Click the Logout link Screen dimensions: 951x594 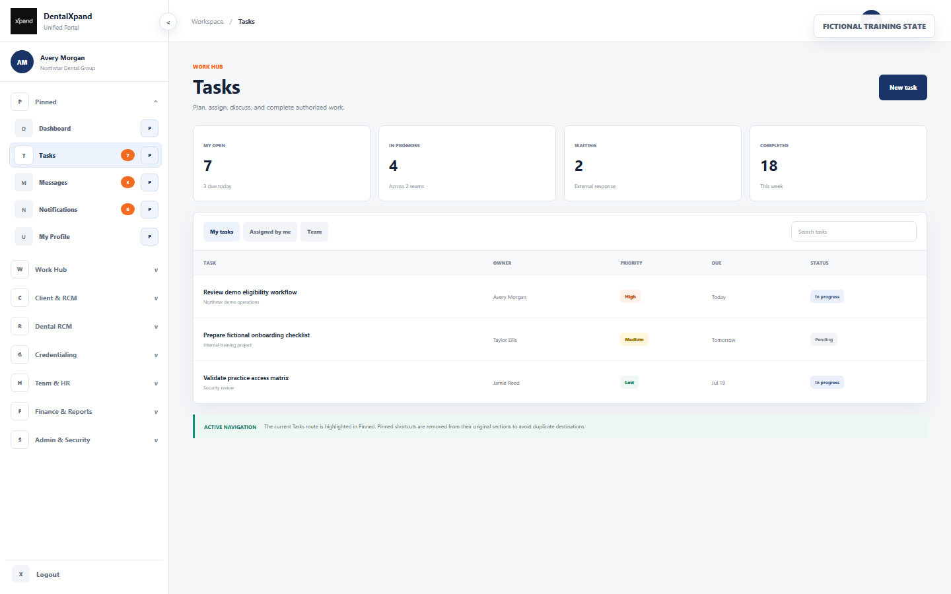coord(48,574)
